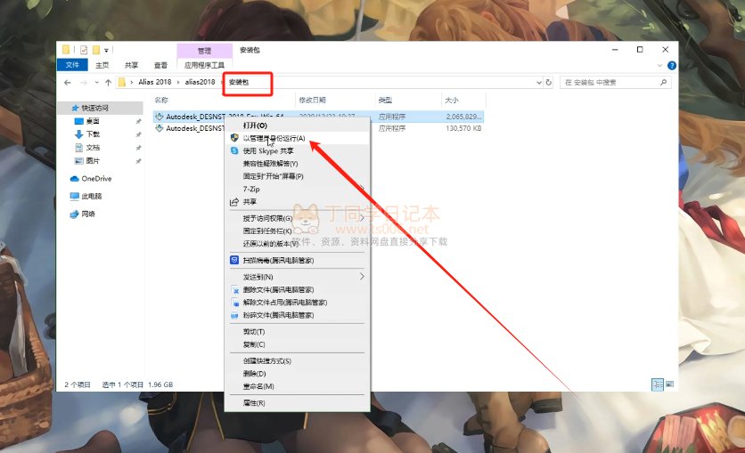Choose 还原以前的版本(V)
Screen dimensions: 745x453
(297, 244)
